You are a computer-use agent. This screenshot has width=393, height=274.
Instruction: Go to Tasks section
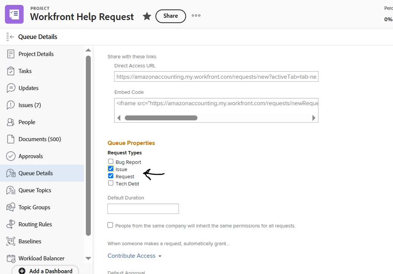pos(25,71)
